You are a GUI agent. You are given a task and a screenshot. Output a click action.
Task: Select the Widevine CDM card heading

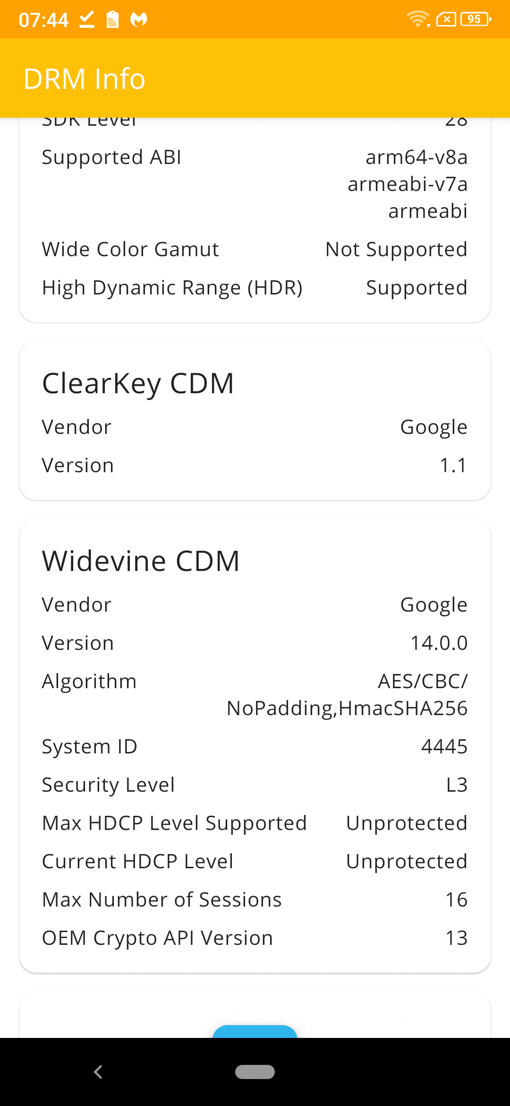tap(141, 561)
